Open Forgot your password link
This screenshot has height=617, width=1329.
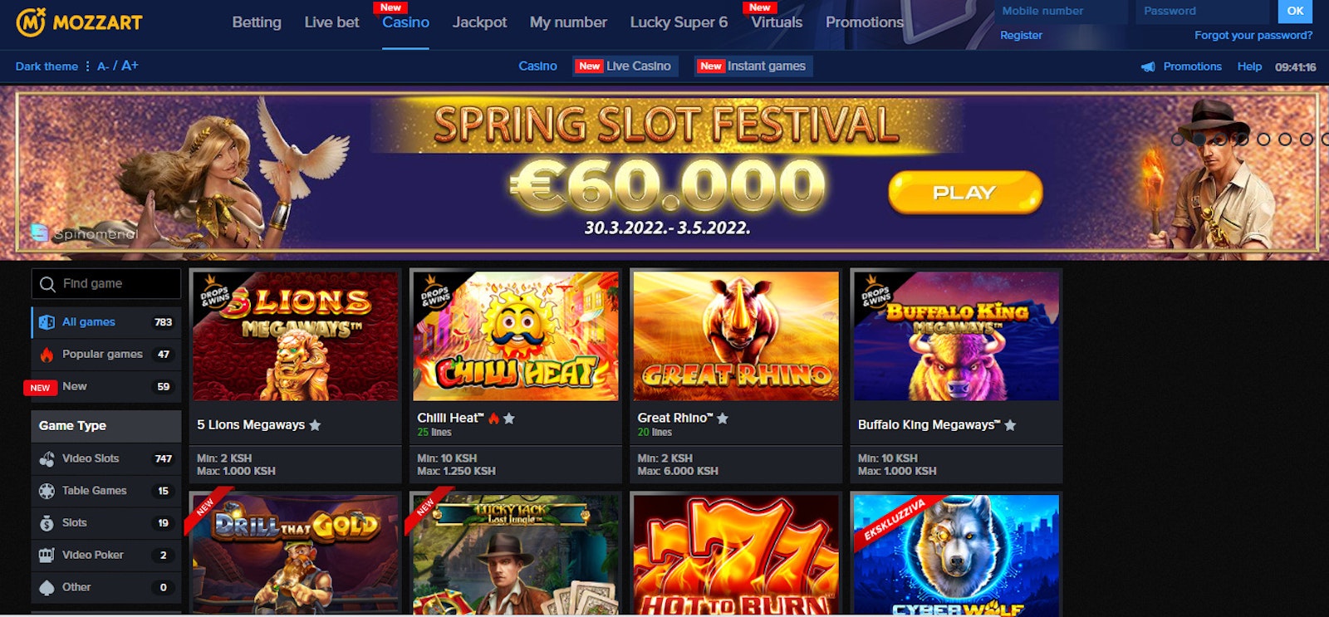1253,35
